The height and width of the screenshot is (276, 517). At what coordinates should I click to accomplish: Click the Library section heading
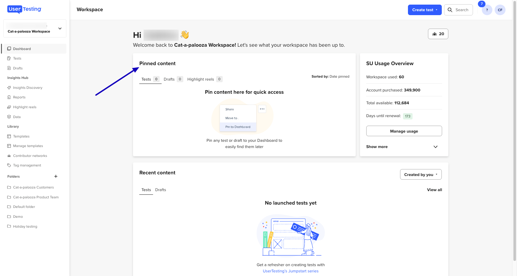13,127
